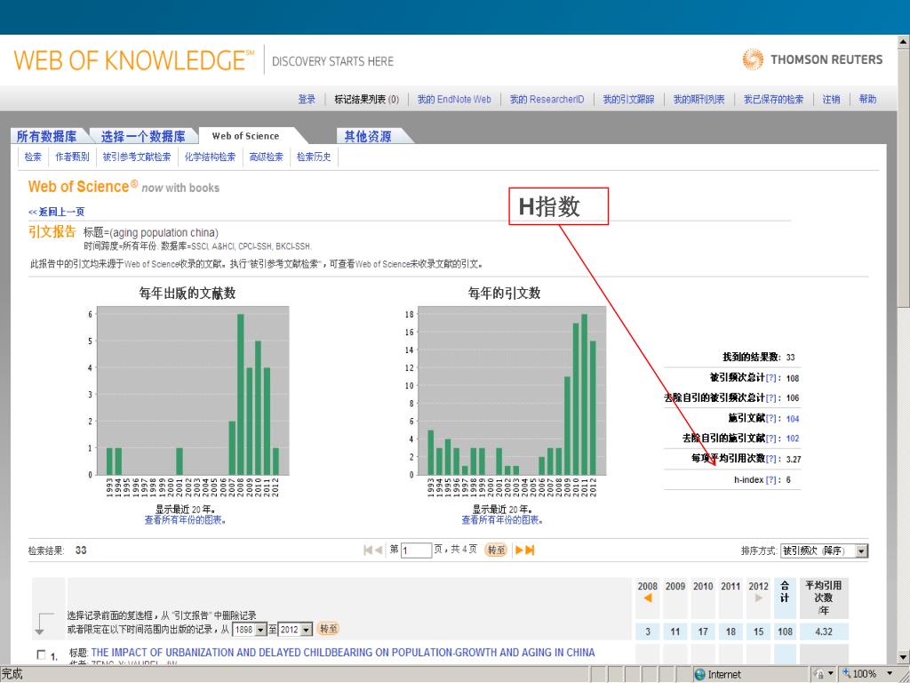Click the Internet zone globe icon
Screen dimensions: 910x683
click(x=699, y=675)
